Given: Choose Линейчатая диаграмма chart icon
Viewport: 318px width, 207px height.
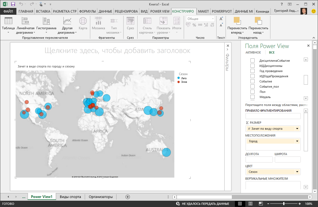Looking at the screenshot, I should (x=25, y=21).
